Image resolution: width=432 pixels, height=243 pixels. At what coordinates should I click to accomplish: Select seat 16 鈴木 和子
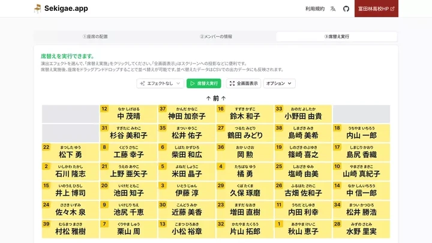[x=245, y=114]
